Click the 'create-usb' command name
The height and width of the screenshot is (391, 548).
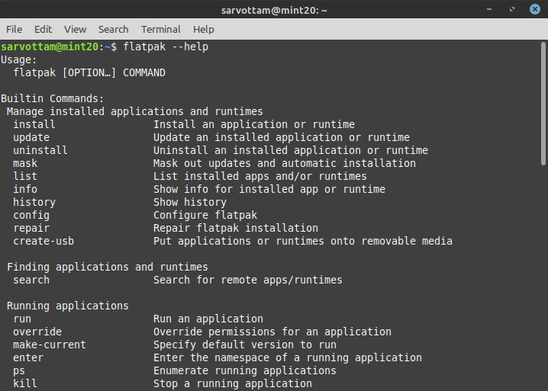pyautogui.click(x=44, y=241)
